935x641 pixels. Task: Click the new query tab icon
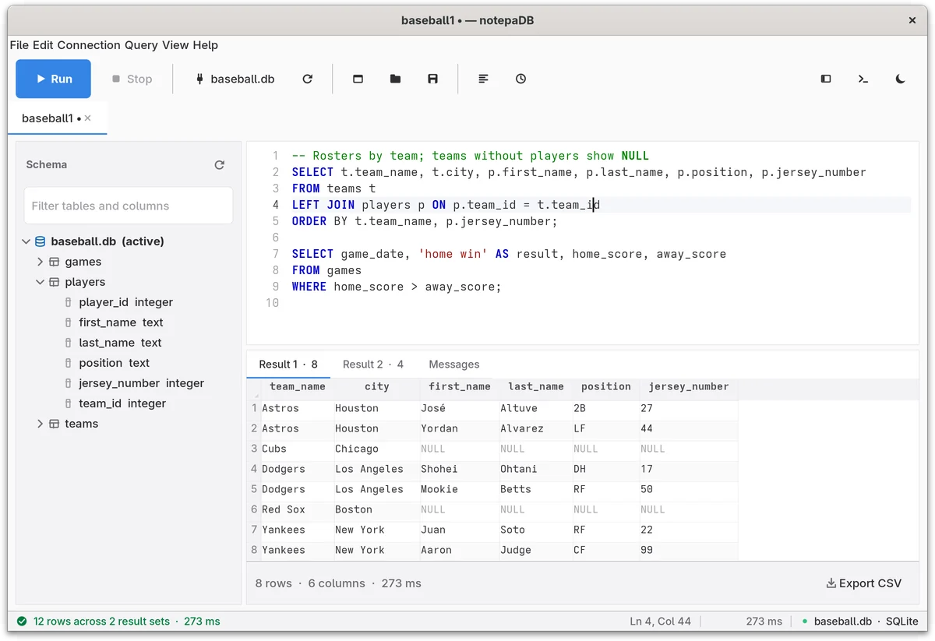(358, 79)
